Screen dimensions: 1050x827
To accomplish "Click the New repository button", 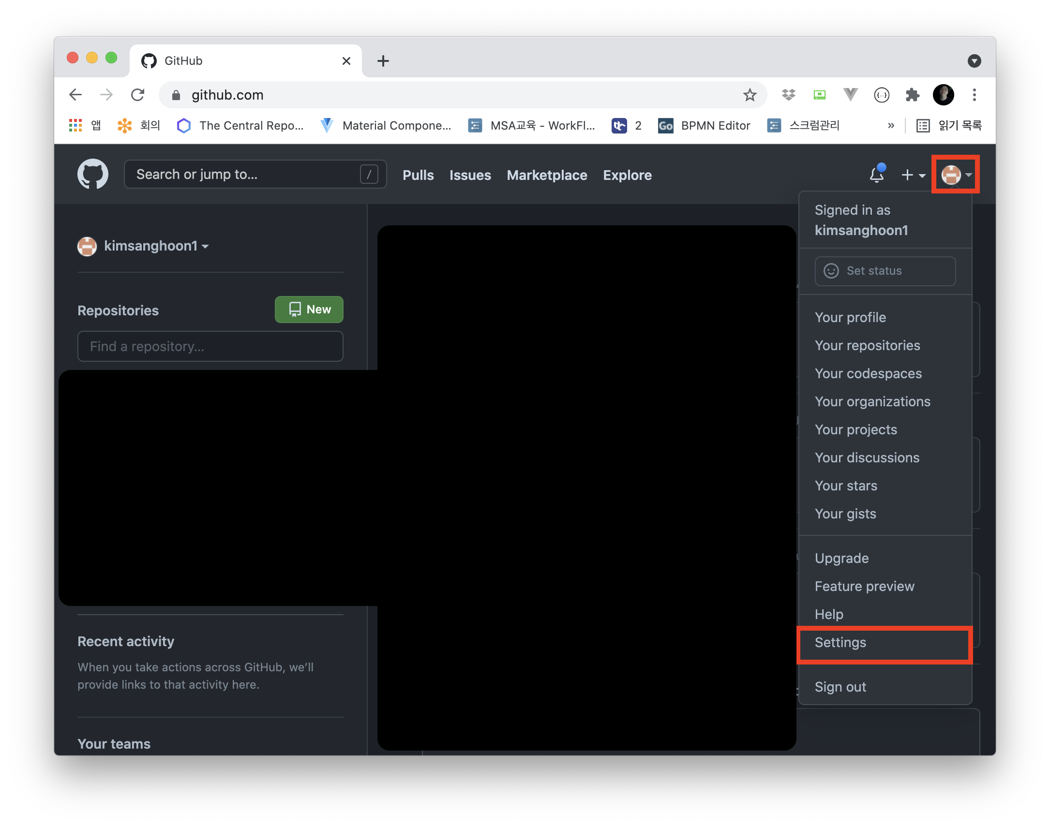I will [x=309, y=310].
